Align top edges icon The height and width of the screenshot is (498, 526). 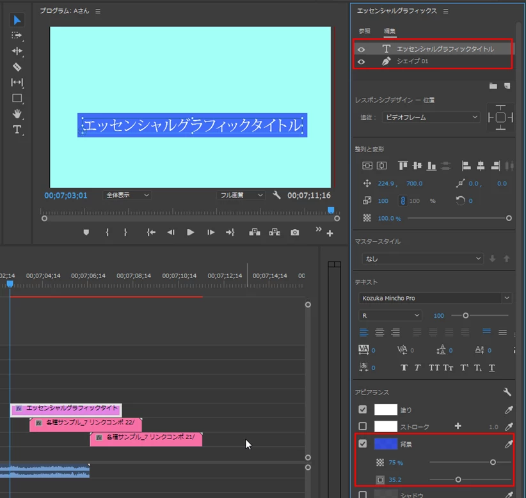pyautogui.click(x=402, y=166)
